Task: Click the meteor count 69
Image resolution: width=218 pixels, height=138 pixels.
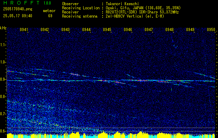Action: click(50, 16)
